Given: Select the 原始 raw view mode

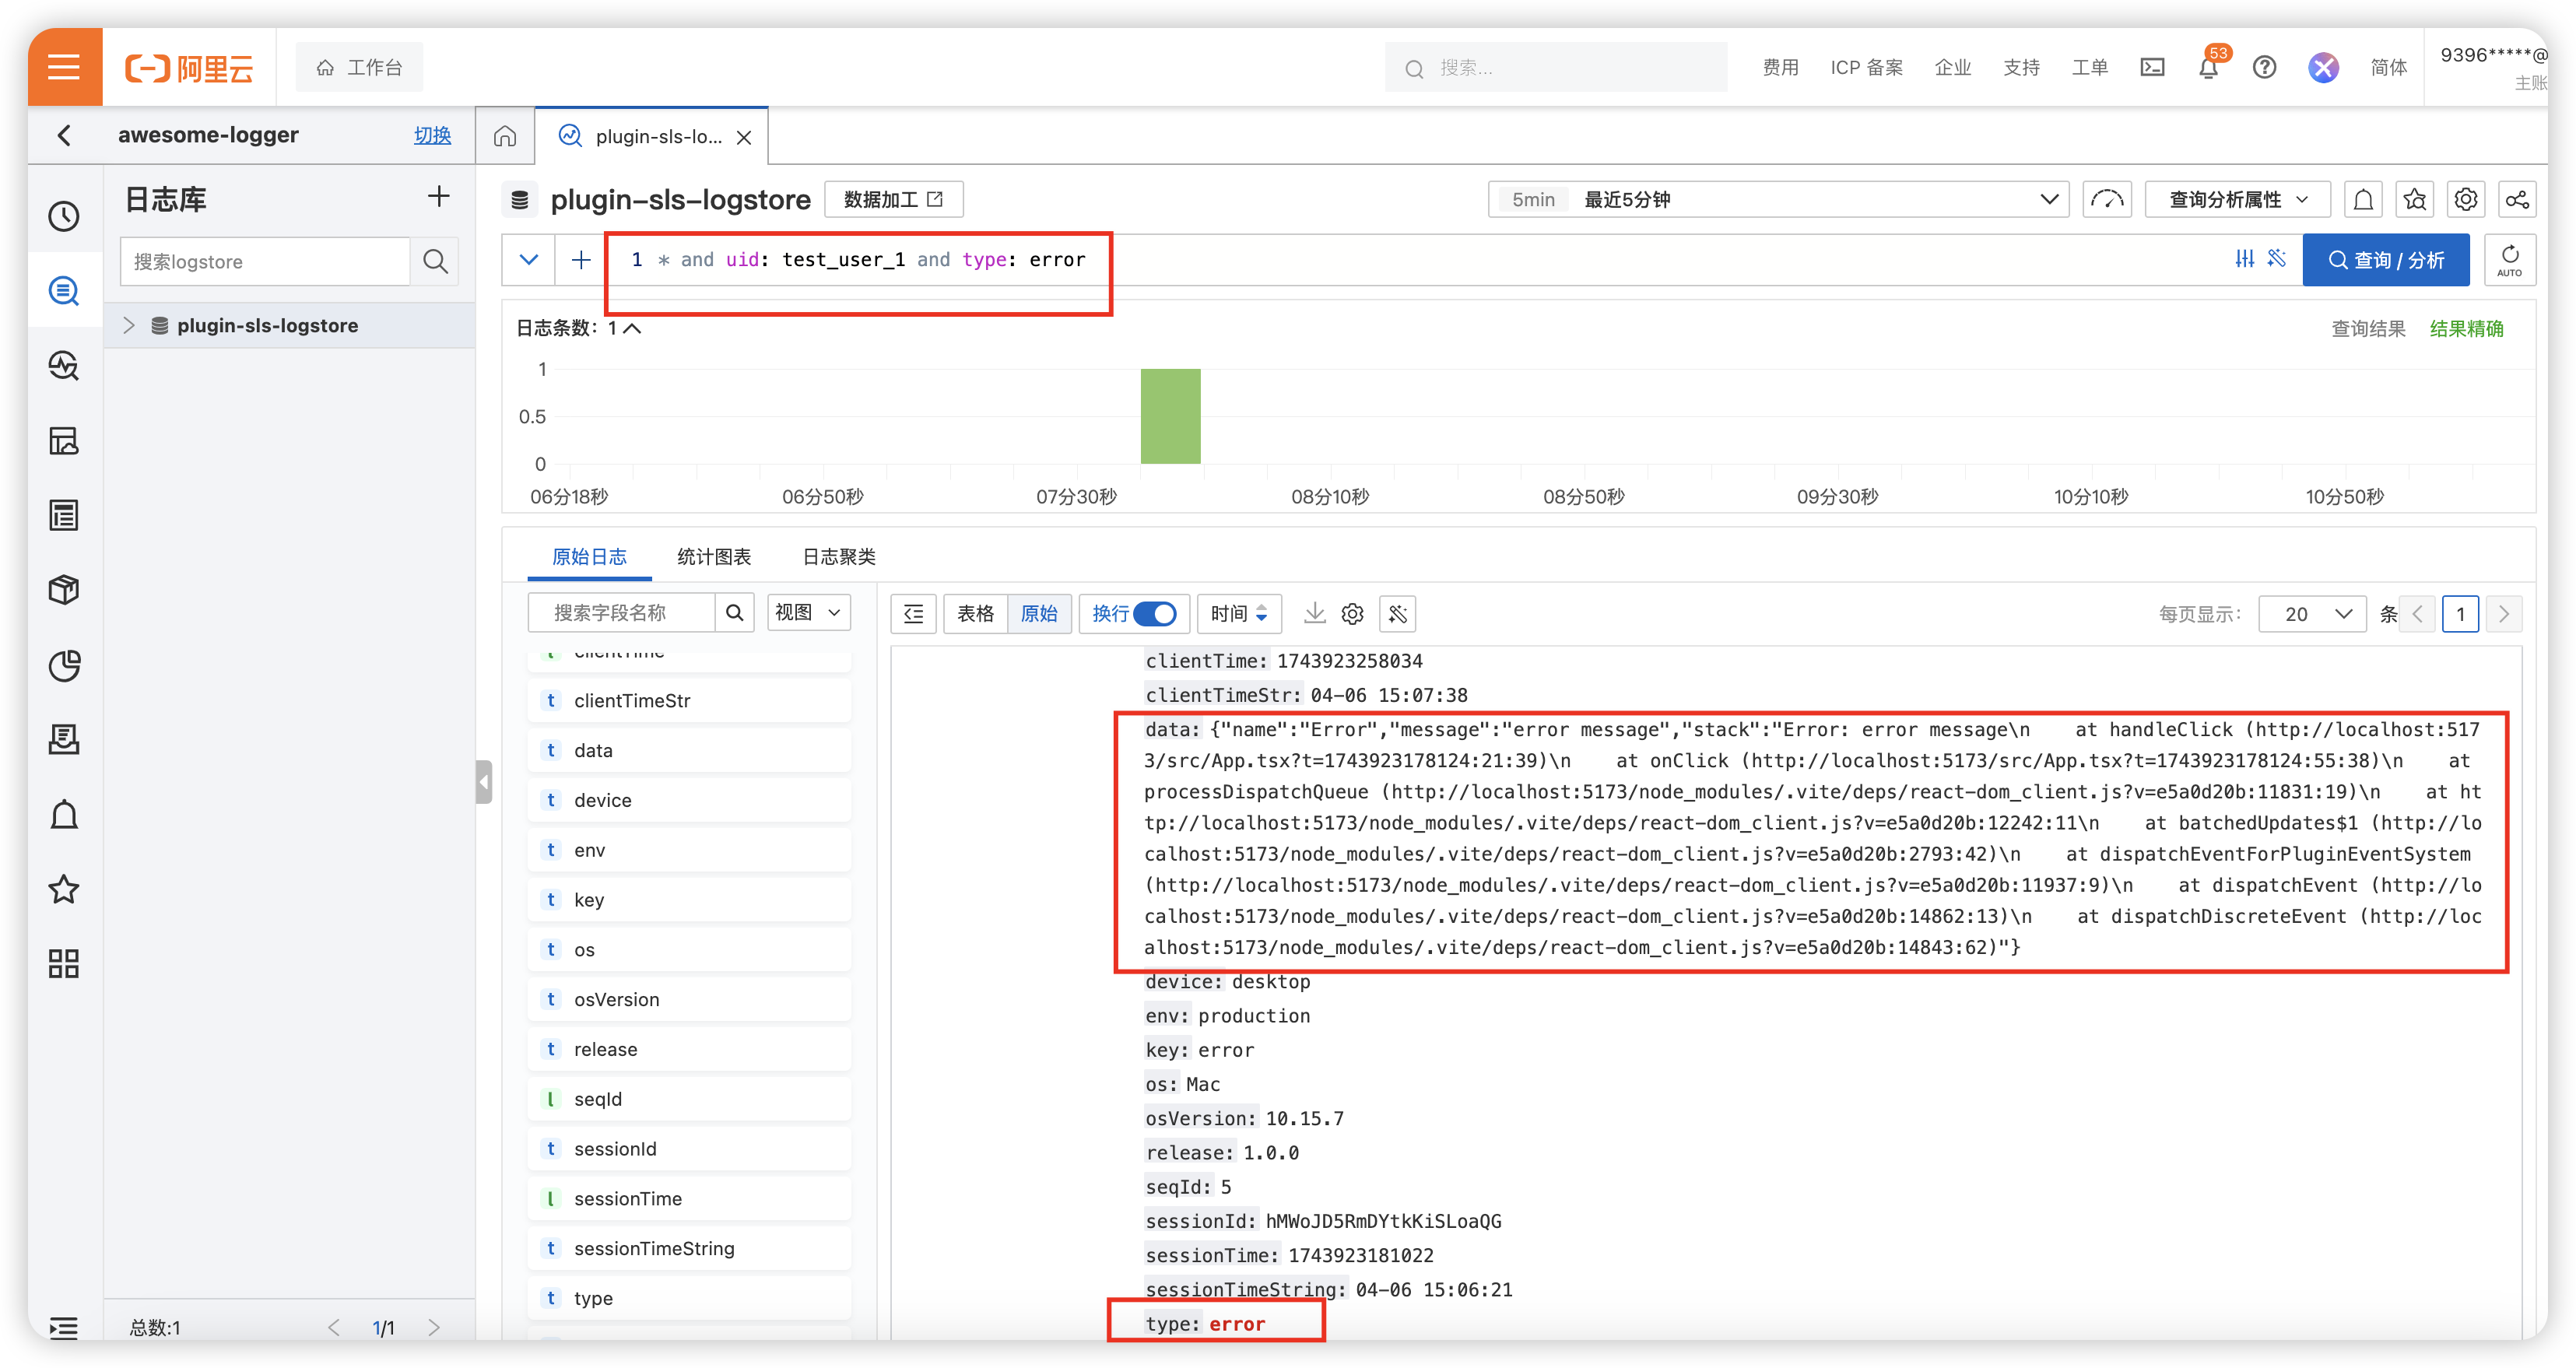Looking at the screenshot, I should click(x=1039, y=613).
